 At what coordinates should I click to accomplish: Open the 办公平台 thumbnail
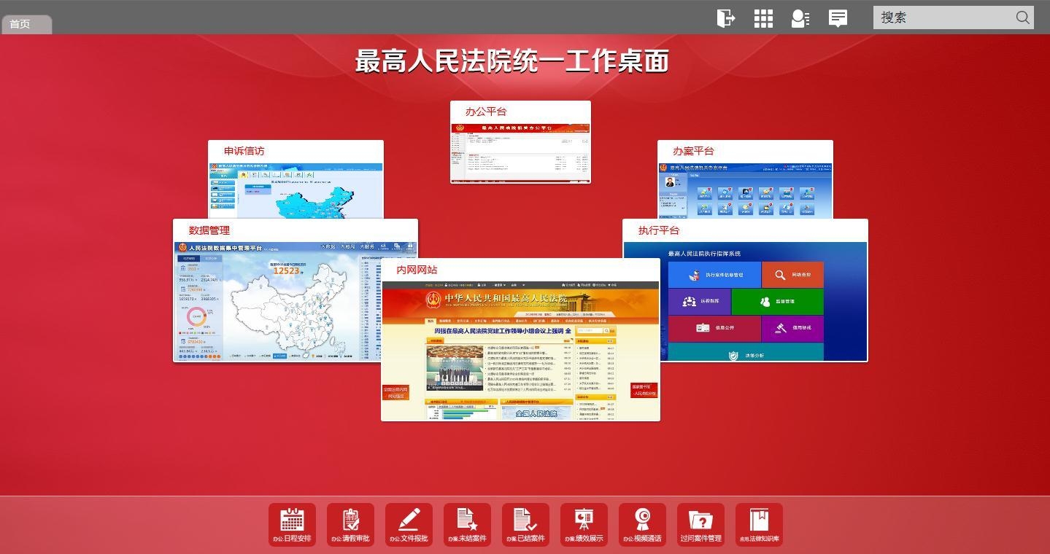pos(520,152)
